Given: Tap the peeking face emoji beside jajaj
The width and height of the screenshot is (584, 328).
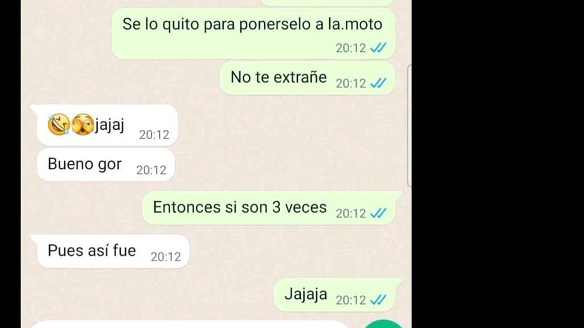Looking at the screenshot, I should coord(83,125).
